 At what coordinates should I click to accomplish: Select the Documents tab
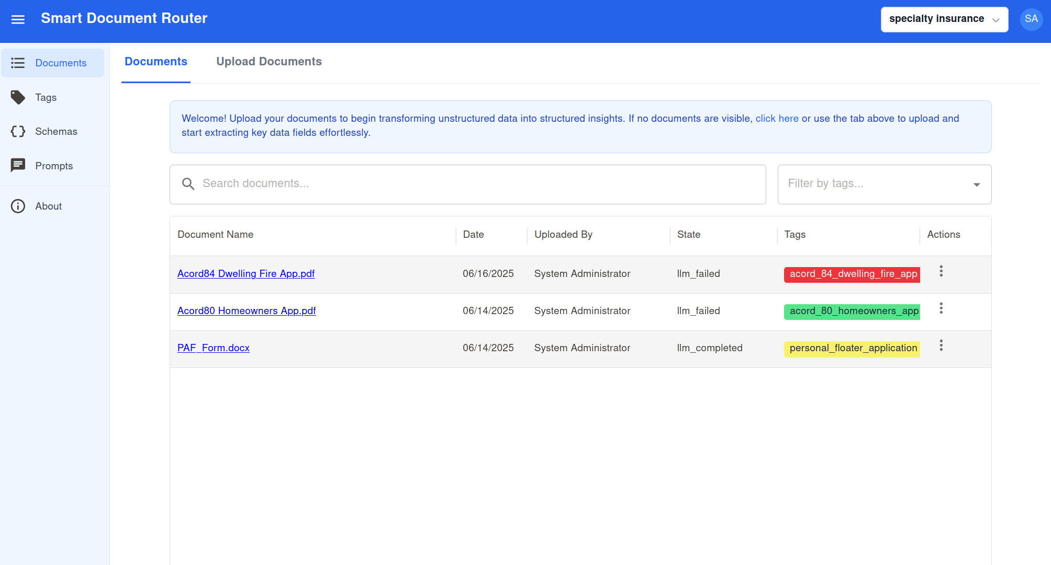pos(155,62)
